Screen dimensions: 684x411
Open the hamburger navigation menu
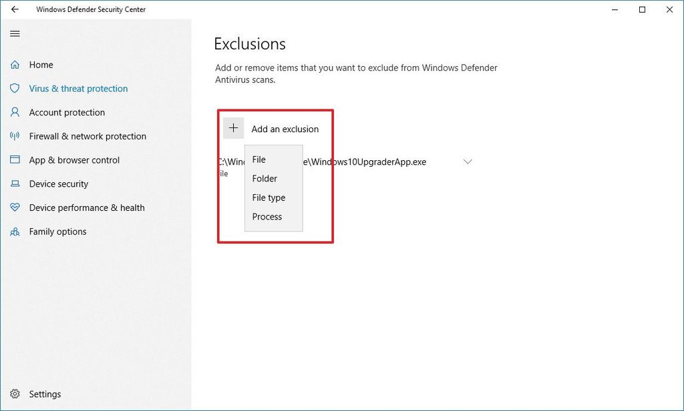coord(15,33)
